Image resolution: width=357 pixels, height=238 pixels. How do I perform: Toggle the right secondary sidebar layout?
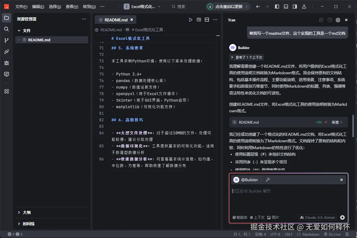pyautogui.click(x=295, y=7)
